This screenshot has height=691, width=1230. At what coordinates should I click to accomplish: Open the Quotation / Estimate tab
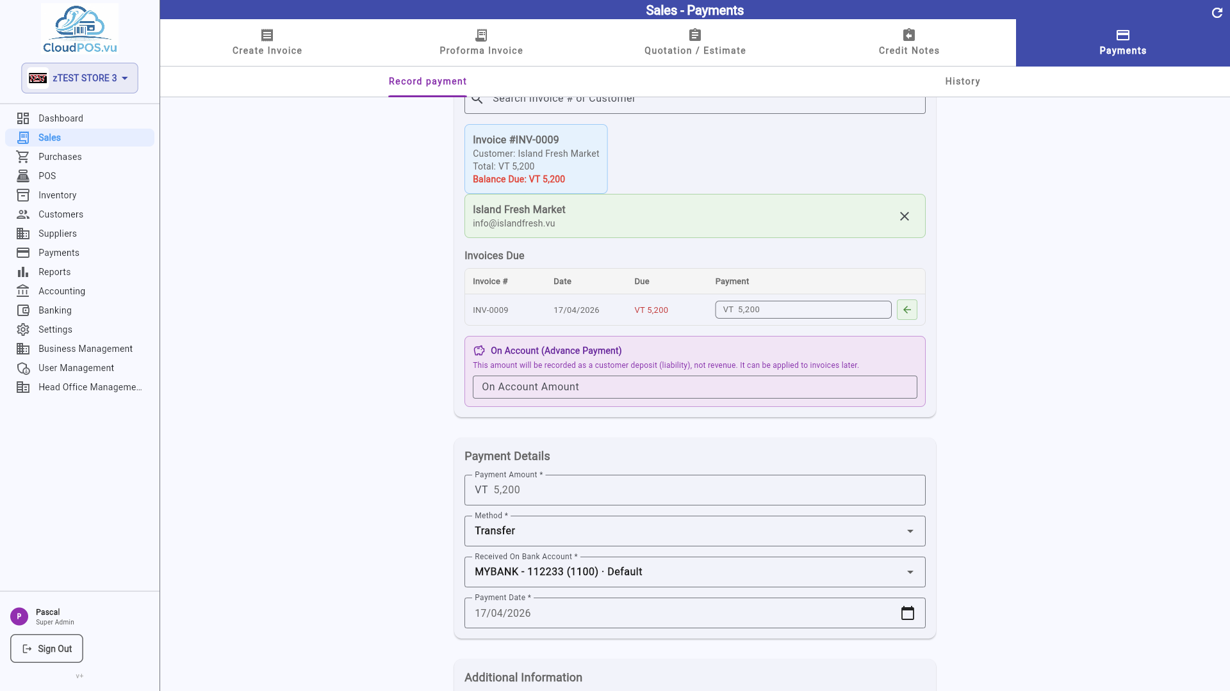click(x=695, y=43)
